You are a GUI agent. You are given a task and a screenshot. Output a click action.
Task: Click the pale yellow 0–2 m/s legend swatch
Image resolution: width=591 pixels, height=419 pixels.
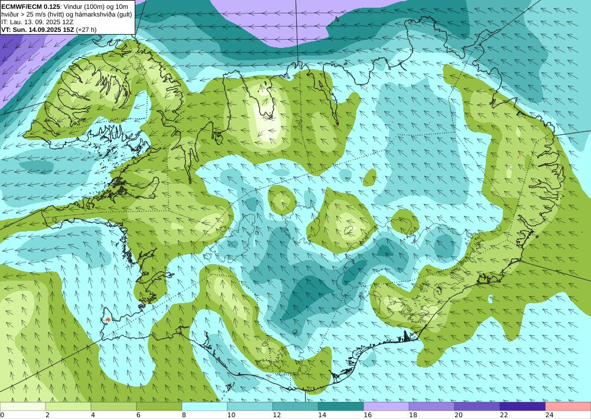[22, 407]
